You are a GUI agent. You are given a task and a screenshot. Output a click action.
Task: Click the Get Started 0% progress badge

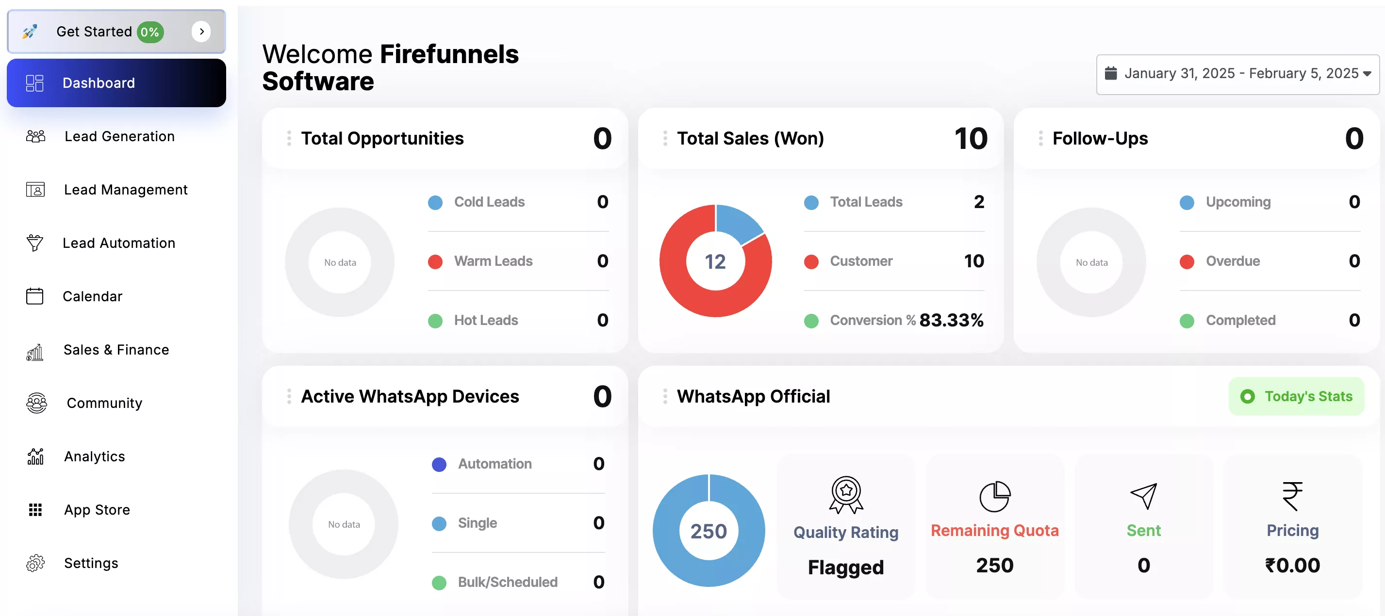pyautogui.click(x=150, y=32)
